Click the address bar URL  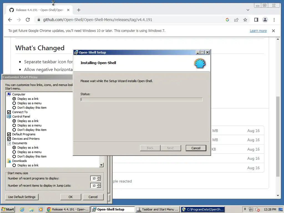[98, 20]
